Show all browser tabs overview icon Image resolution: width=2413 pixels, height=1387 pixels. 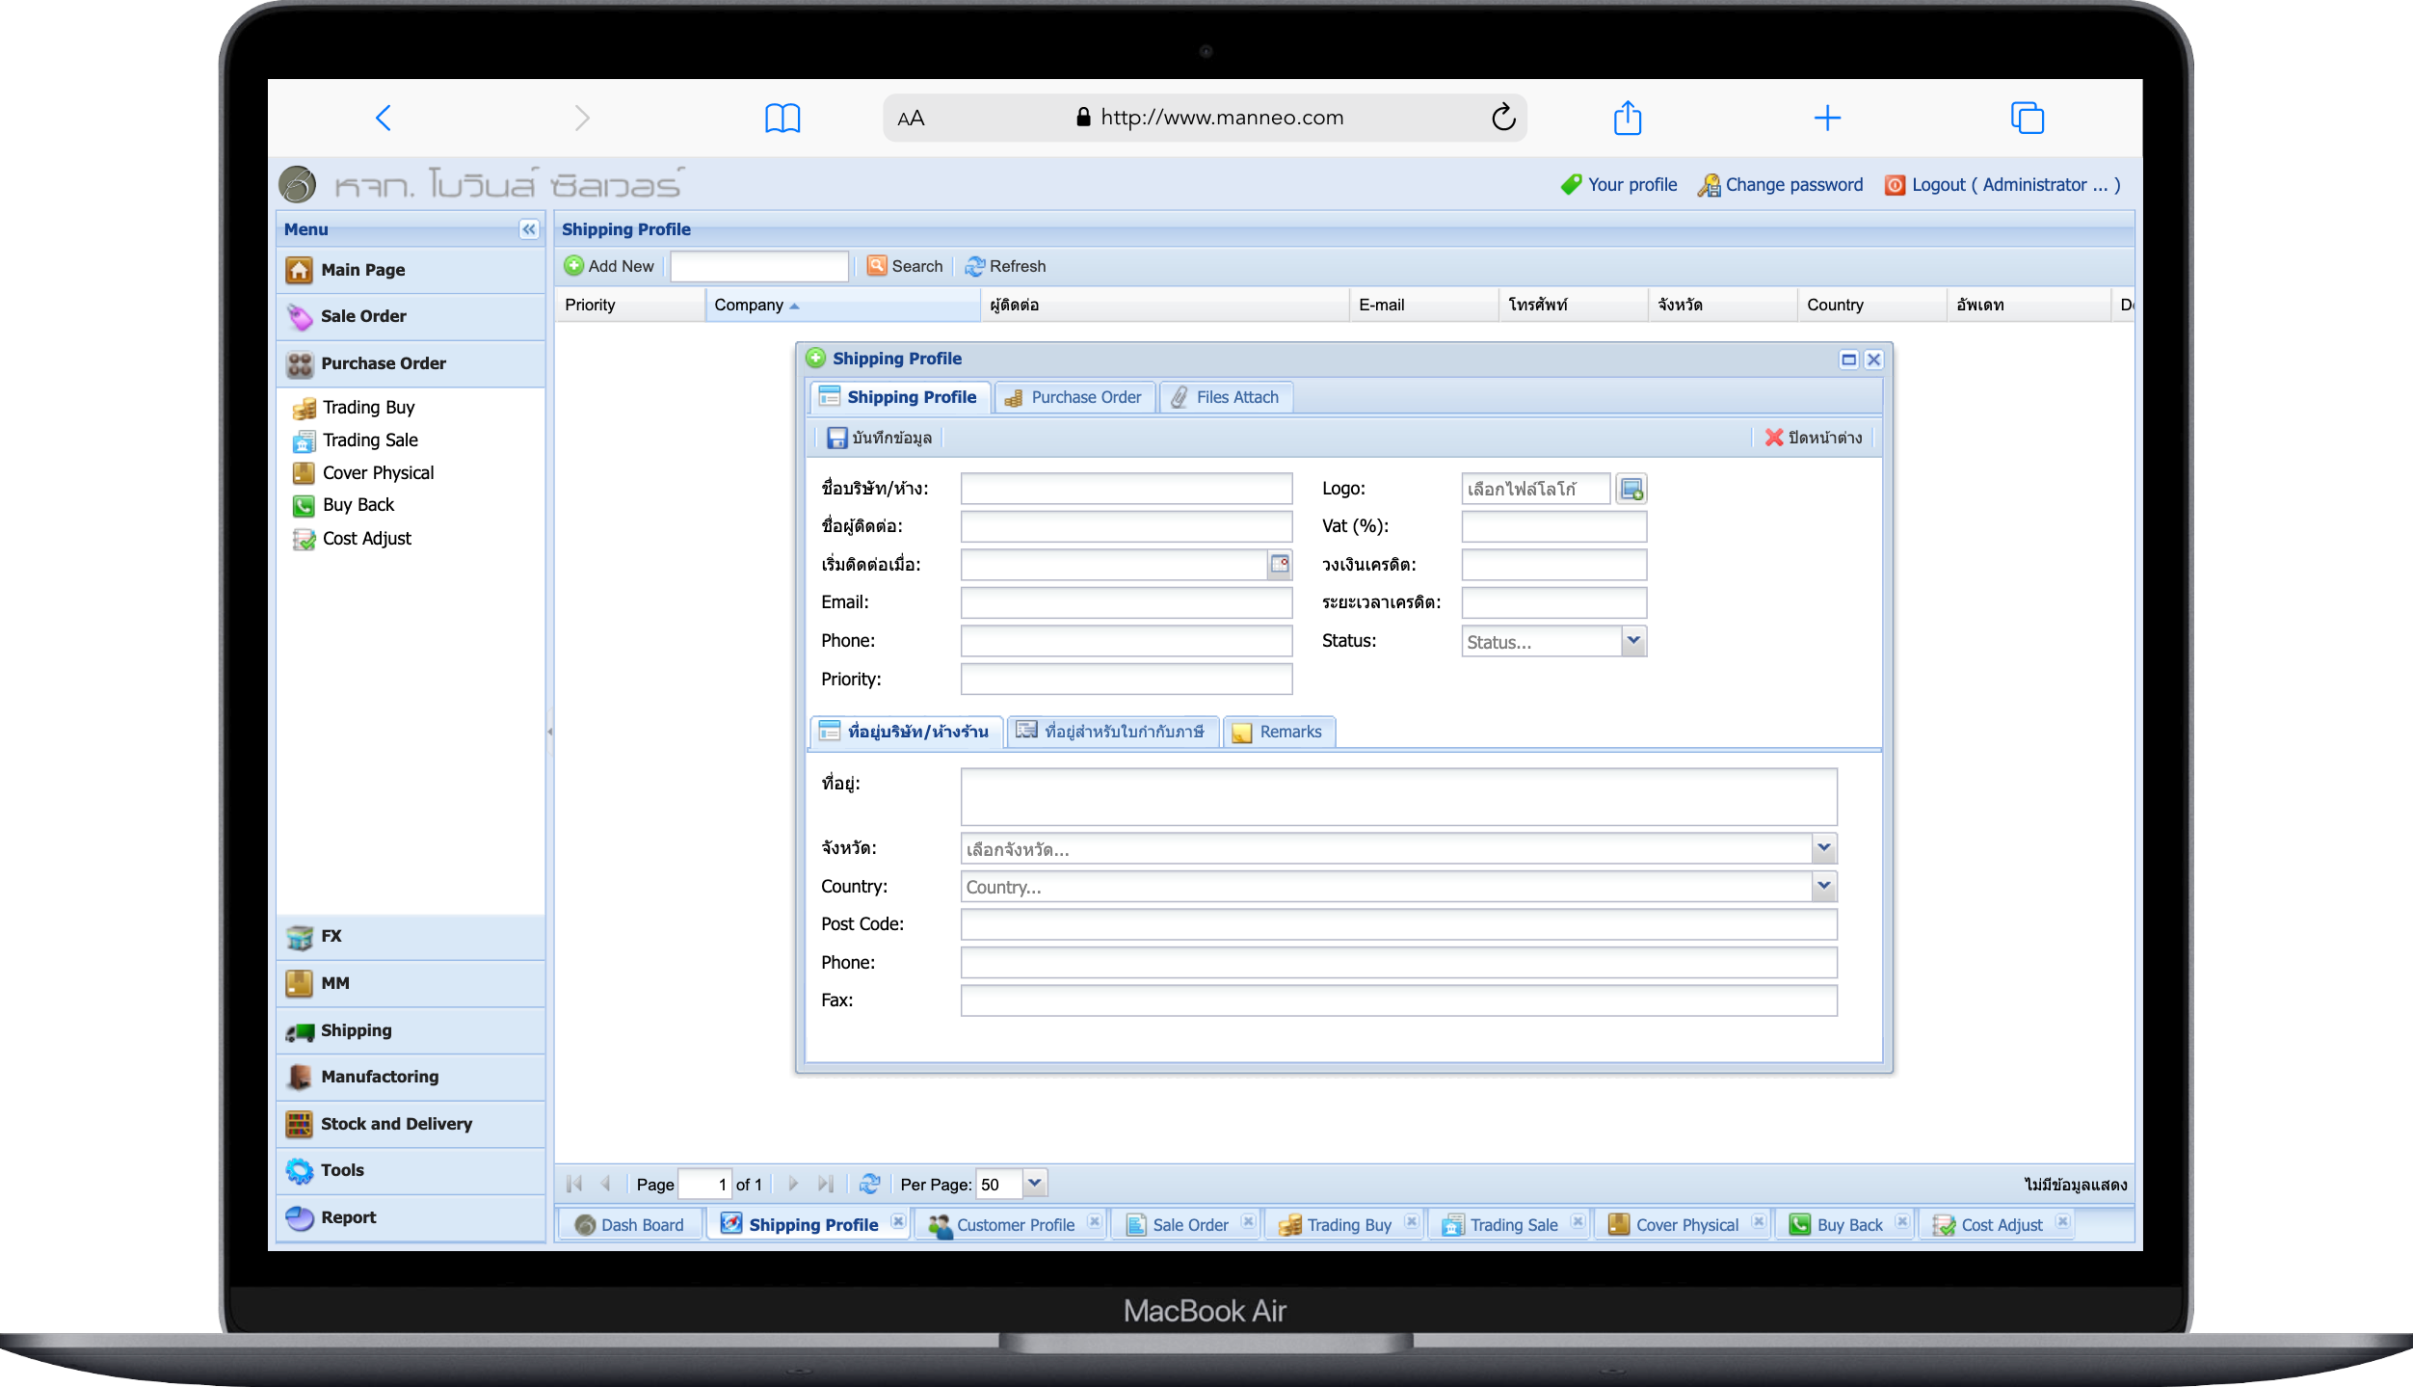pyautogui.click(x=2028, y=118)
